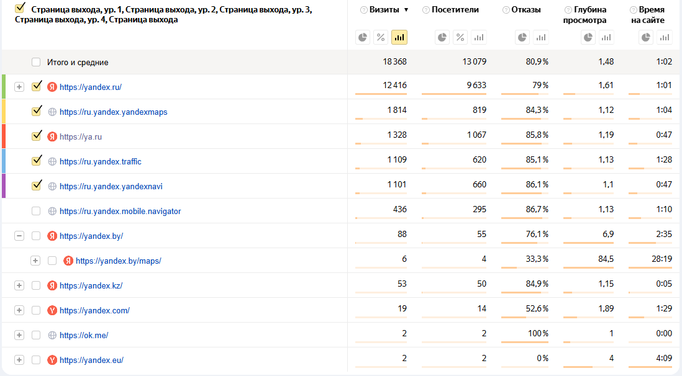Open link https://ru.yandex.yandexnavi
682x376 pixels.
(x=111, y=186)
